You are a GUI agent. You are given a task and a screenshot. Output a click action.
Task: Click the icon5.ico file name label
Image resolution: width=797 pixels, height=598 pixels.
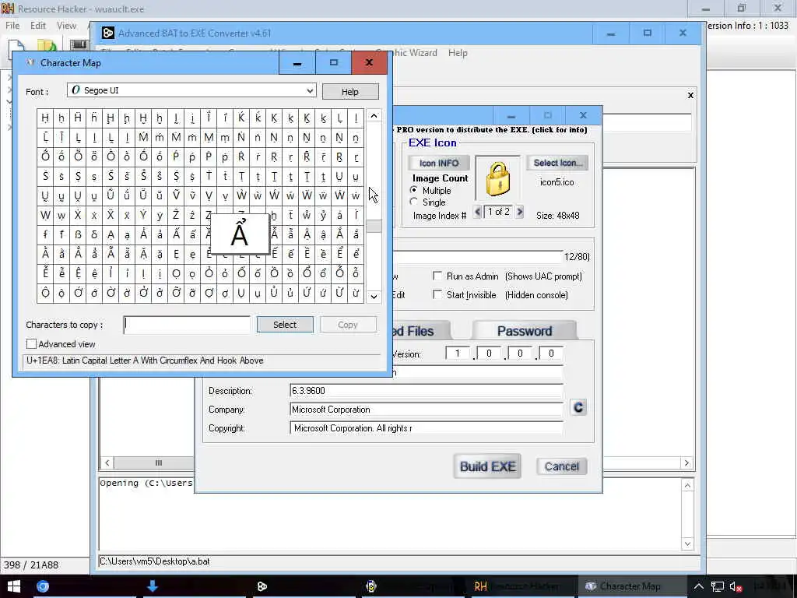pyautogui.click(x=556, y=182)
